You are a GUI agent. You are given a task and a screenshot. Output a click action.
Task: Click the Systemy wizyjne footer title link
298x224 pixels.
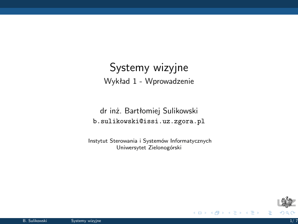click(86, 221)
